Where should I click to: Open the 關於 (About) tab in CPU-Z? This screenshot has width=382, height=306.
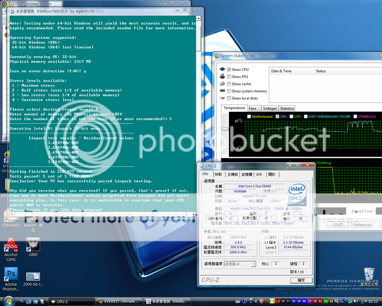click(x=272, y=174)
